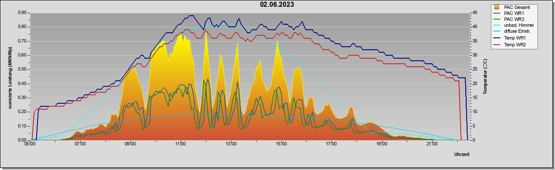The height and width of the screenshot is (170, 555).
Task: Select the Temp WR1 legend entry
Action: 510,38
